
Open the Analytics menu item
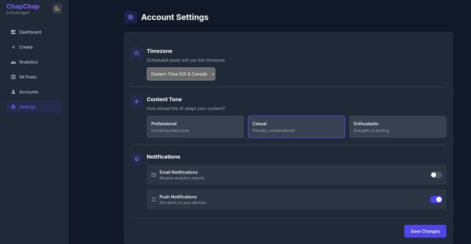click(34, 62)
